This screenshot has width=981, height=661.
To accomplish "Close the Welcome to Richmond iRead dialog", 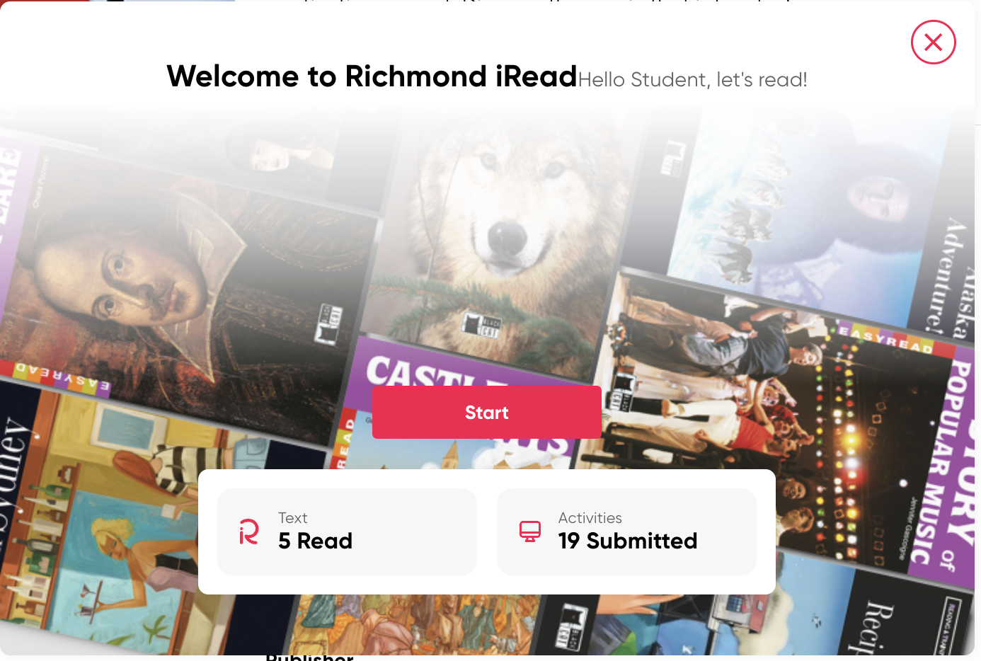I will 933,42.
